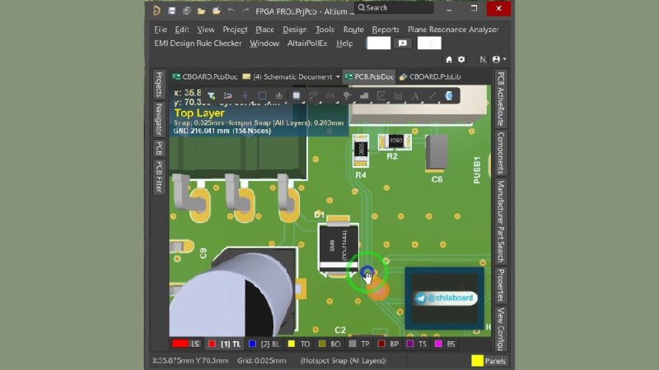Open the PCB ActiveRoute panel
Image resolution: width=659 pixels, height=370 pixels.
click(501, 99)
